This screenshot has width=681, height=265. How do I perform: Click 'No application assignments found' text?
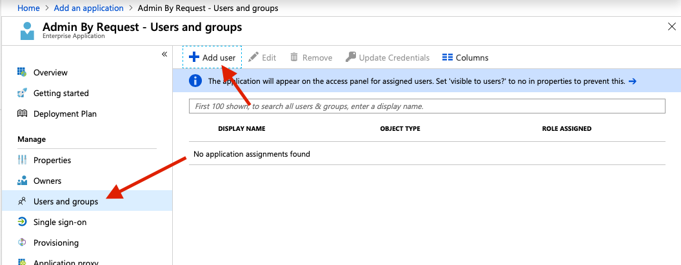tap(252, 154)
